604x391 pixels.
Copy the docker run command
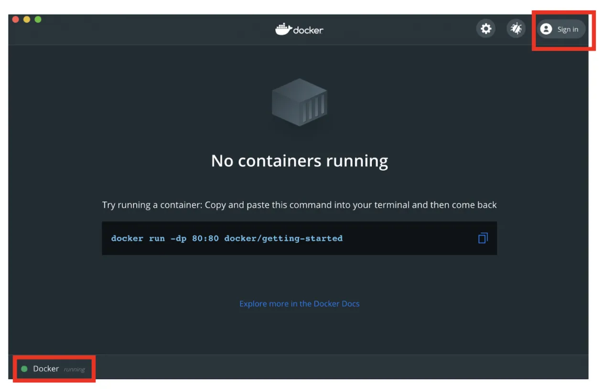[x=483, y=238]
